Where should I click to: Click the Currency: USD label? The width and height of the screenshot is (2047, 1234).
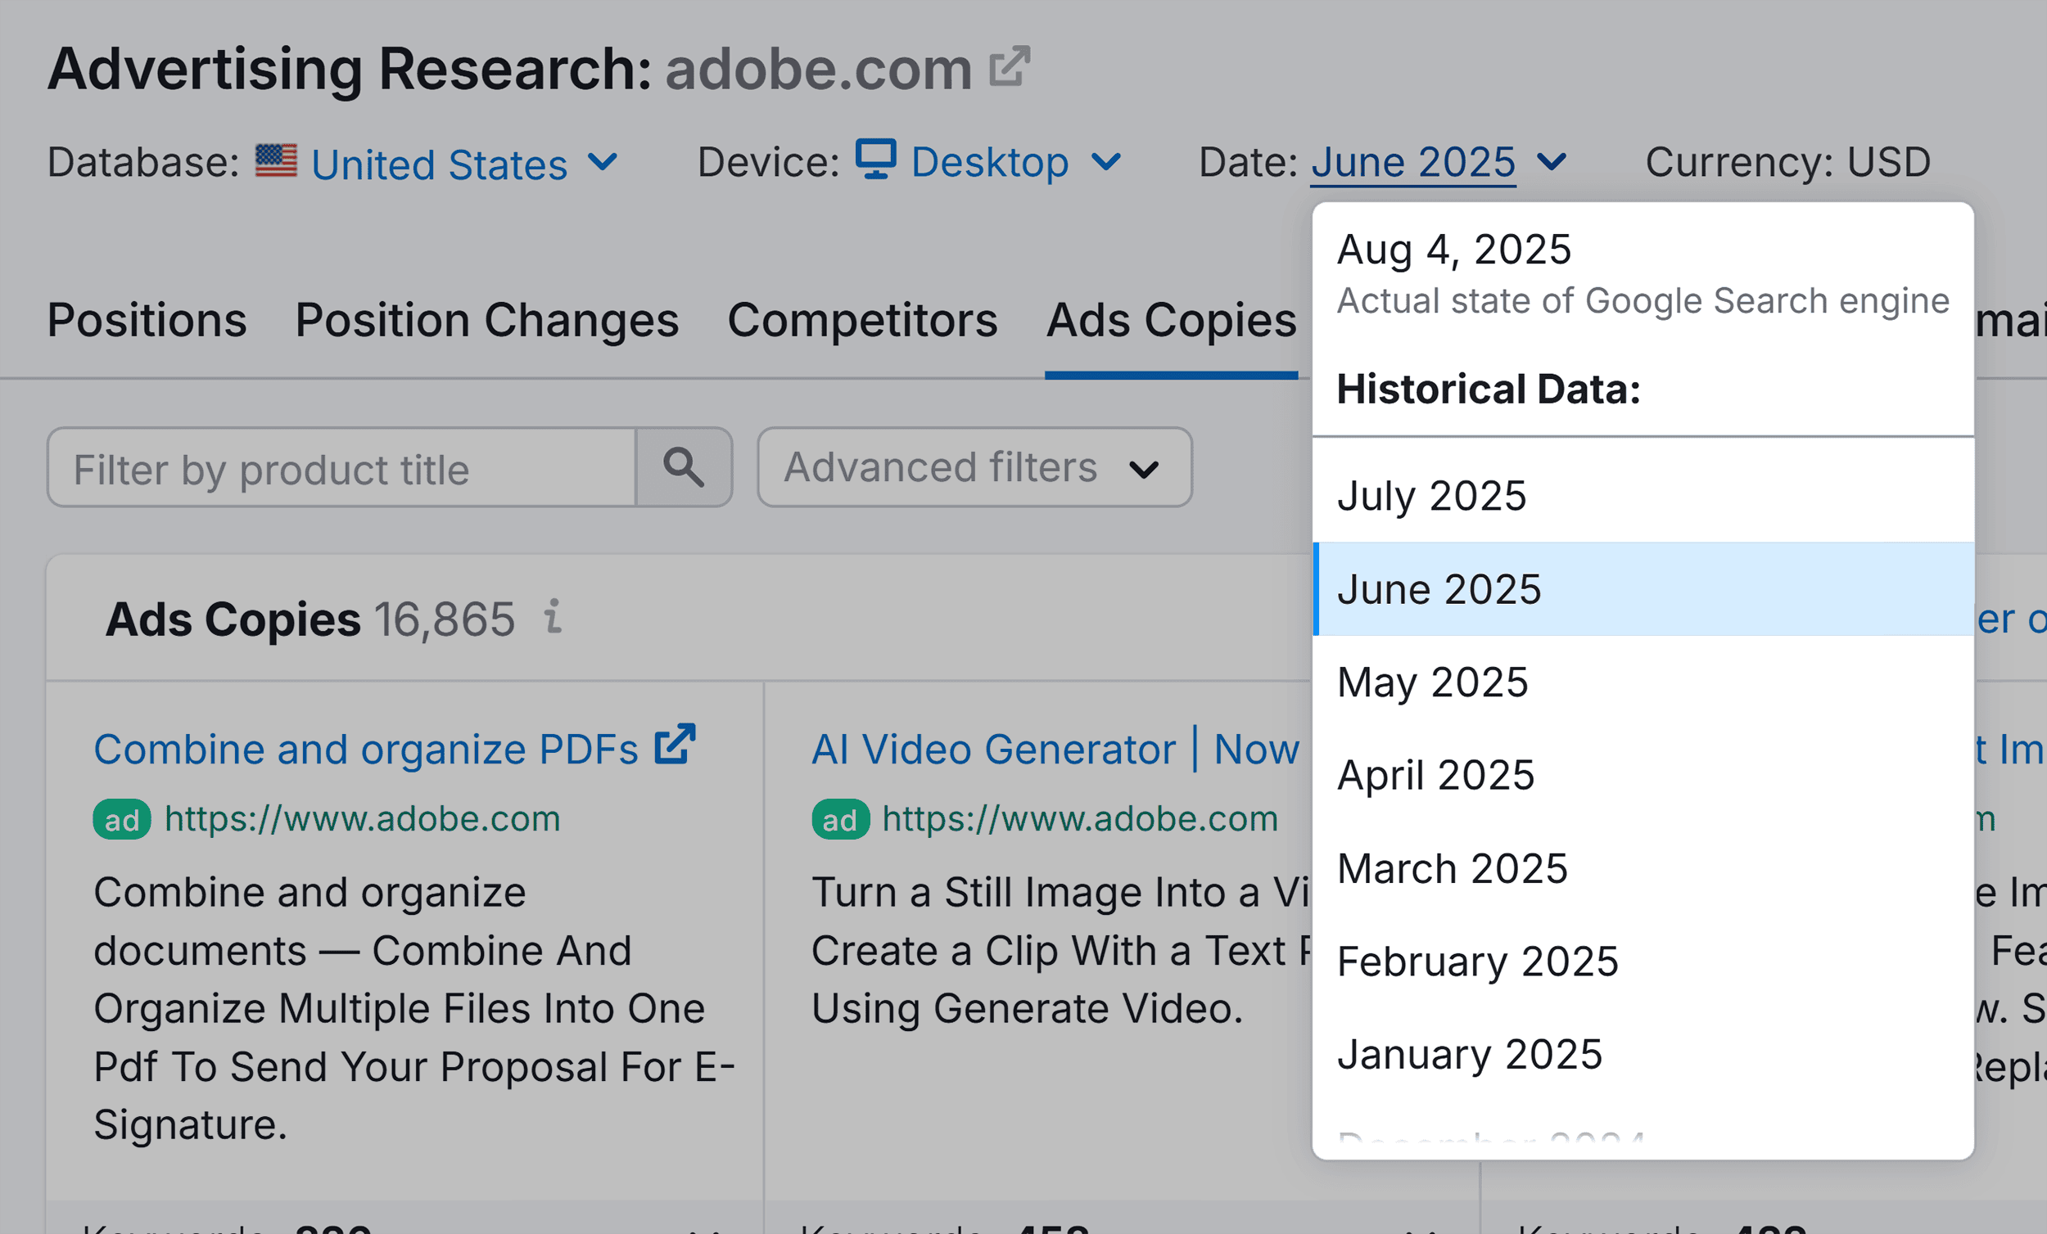click(x=1787, y=162)
